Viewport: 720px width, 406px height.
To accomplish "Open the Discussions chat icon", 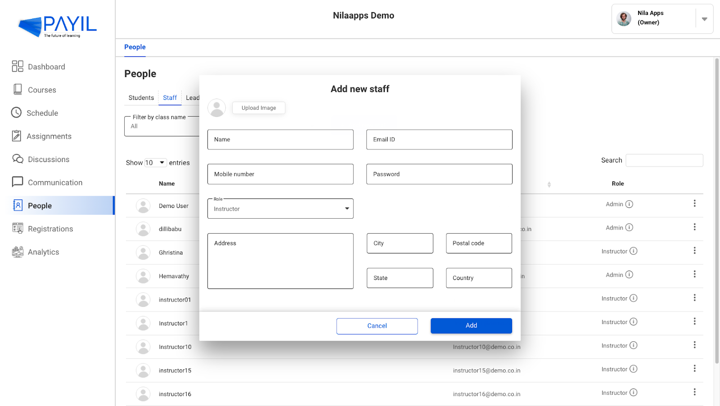I will 18,159.
